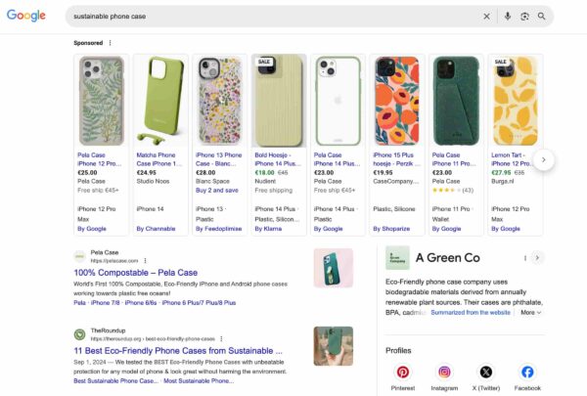Open iPhone 15 Plus Perzik peach case image
The height and width of the screenshot is (396, 587).
397,101
